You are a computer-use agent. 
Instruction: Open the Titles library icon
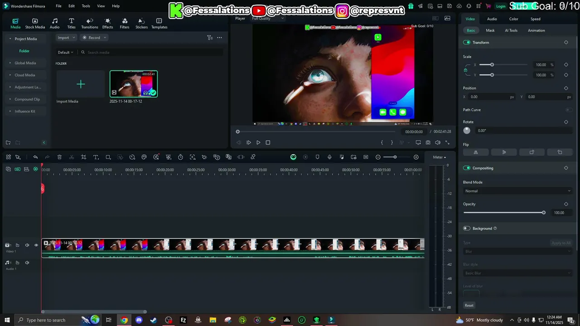(71, 21)
